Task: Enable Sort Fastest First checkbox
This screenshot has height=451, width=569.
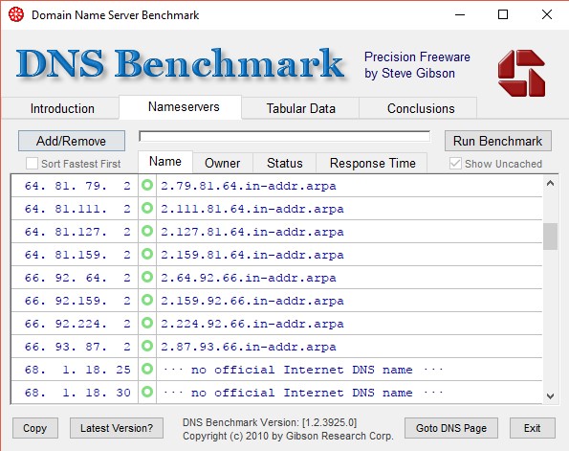Action: (32, 164)
